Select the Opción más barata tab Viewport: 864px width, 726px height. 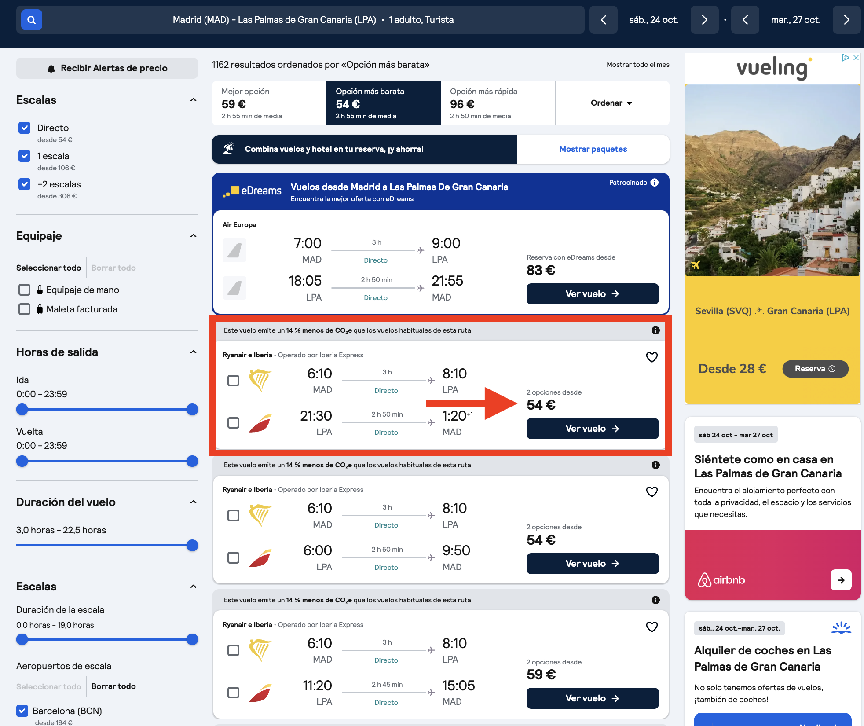384,103
